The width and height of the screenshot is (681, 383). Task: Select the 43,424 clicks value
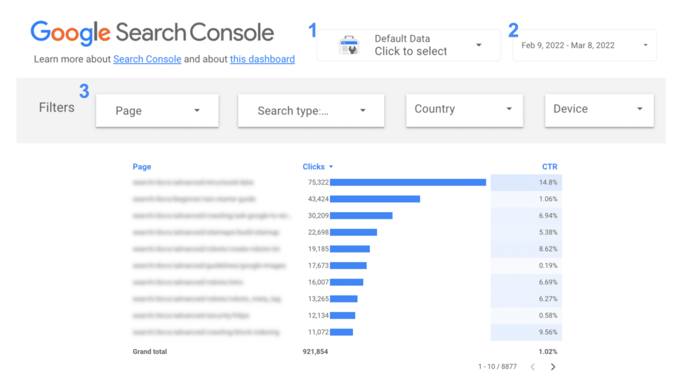319,199
